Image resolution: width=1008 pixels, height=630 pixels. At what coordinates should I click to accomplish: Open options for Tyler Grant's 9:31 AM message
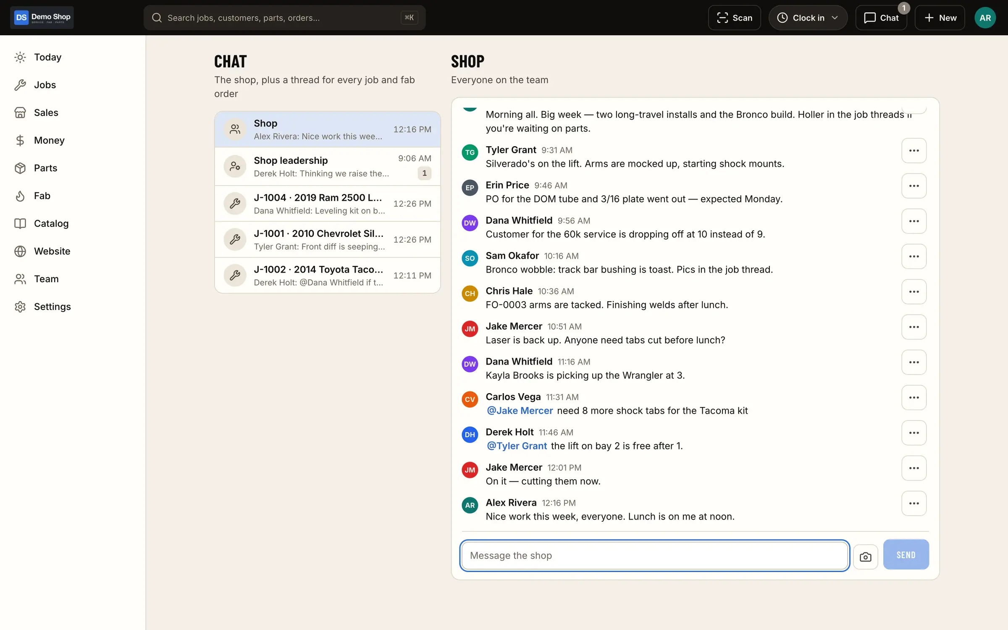pyautogui.click(x=914, y=150)
